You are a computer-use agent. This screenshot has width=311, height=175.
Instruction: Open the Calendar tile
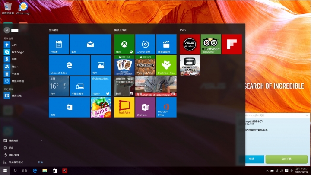coord(59,44)
